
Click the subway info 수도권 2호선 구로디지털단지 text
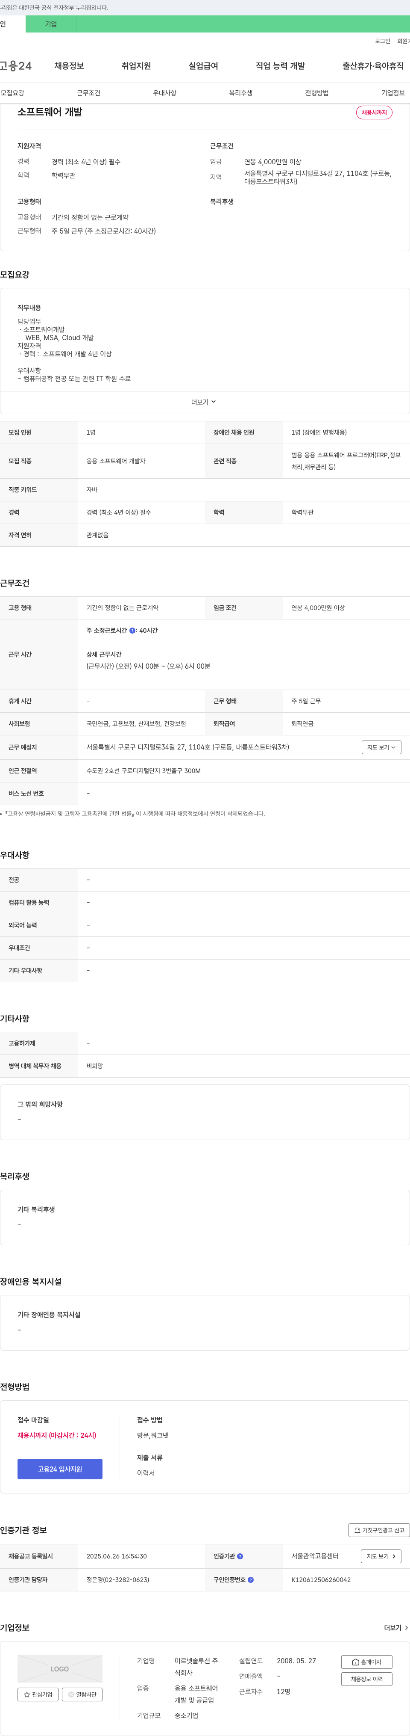[143, 771]
